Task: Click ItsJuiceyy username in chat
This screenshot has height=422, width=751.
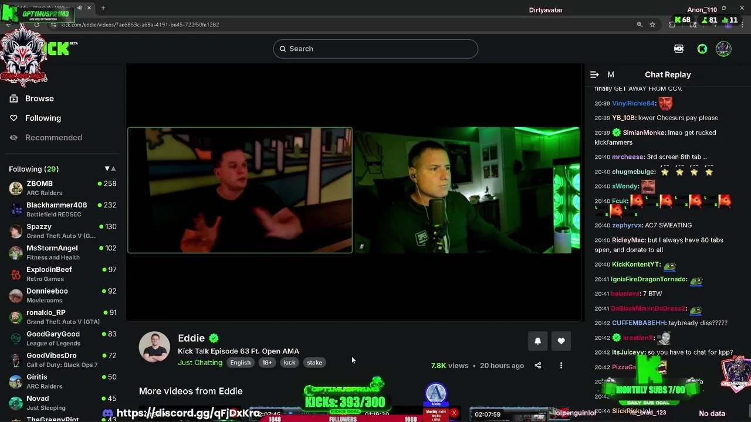Action: point(628,352)
